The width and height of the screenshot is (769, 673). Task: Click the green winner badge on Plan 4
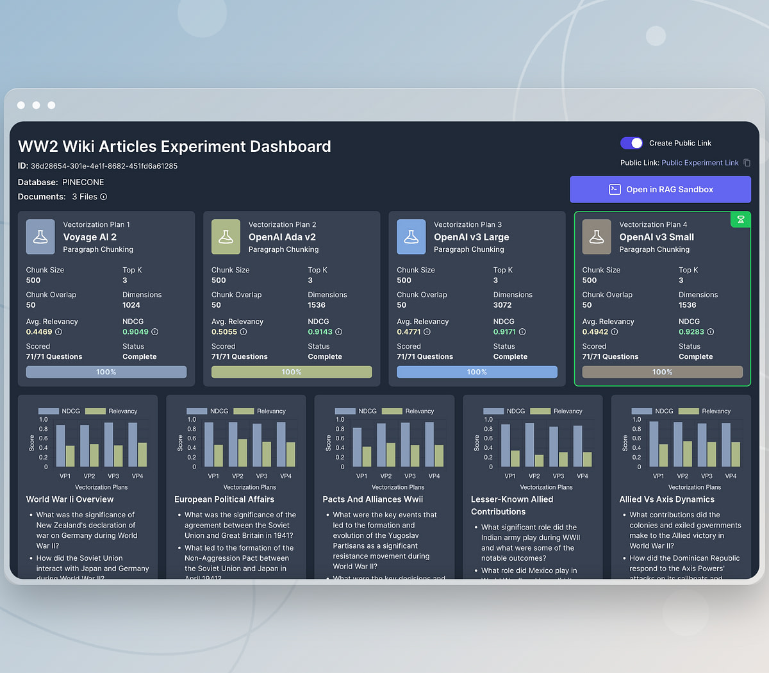tap(740, 220)
